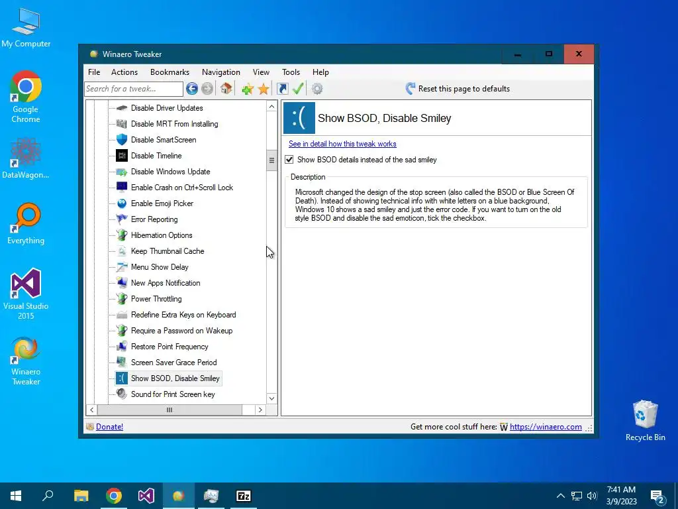Screen dimensions: 678x509
Task: Click tree scrollbar up arrow
Action: click(x=271, y=107)
